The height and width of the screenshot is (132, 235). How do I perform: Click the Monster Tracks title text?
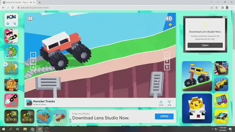click(x=44, y=101)
